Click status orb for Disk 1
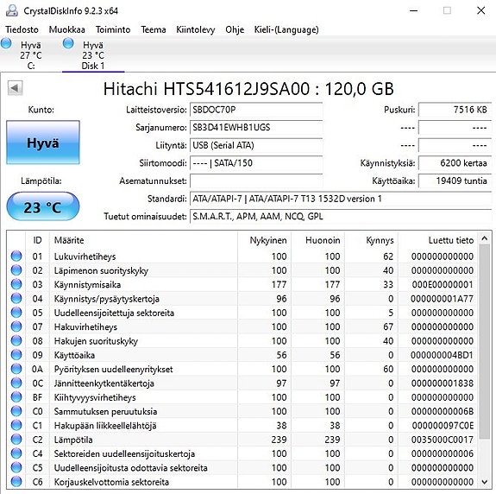496x494 pixels. (68, 43)
